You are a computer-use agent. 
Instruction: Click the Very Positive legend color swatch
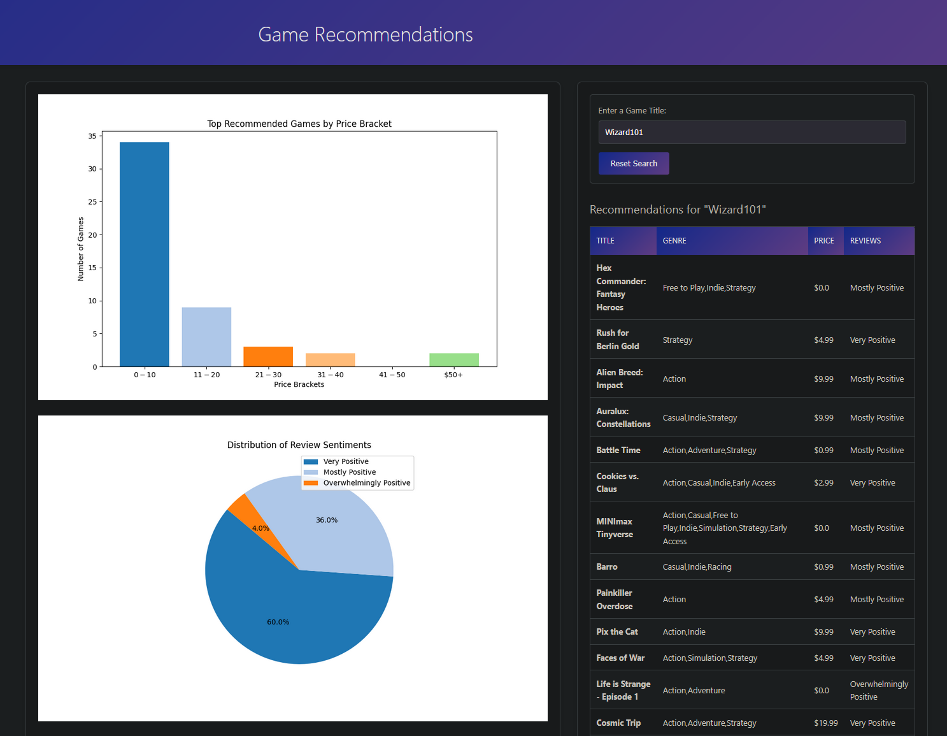311,462
